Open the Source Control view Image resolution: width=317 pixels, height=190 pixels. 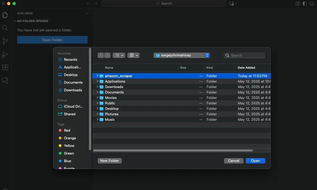tap(5, 41)
